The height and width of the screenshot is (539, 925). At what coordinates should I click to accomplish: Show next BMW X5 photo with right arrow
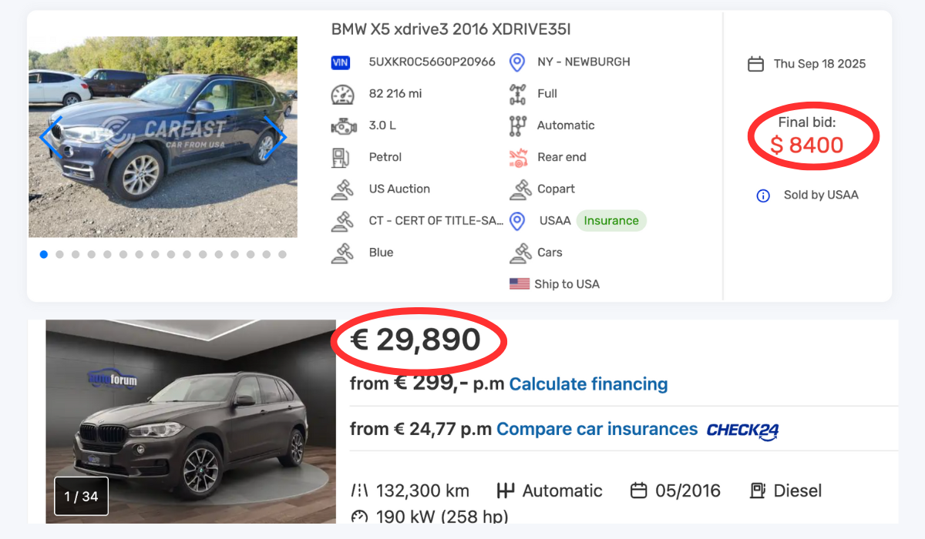pyautogui.click(x=274, y=136)
